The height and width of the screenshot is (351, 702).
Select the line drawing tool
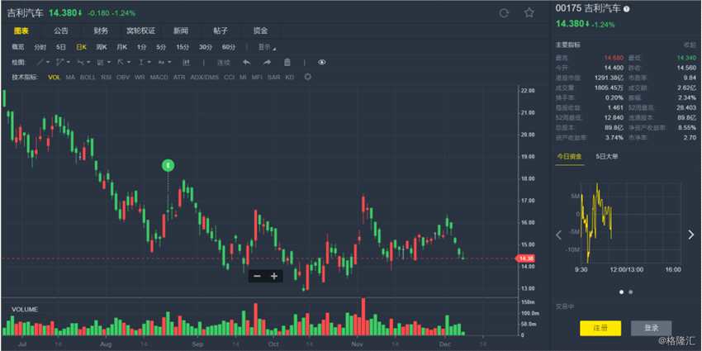(40, 62)
